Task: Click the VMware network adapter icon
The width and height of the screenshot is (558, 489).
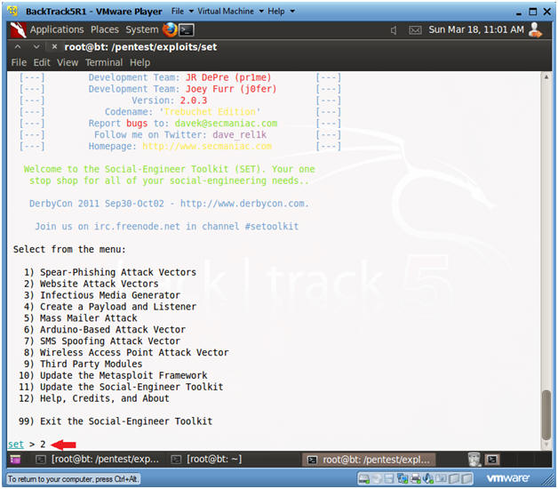Action: point(403,479)
